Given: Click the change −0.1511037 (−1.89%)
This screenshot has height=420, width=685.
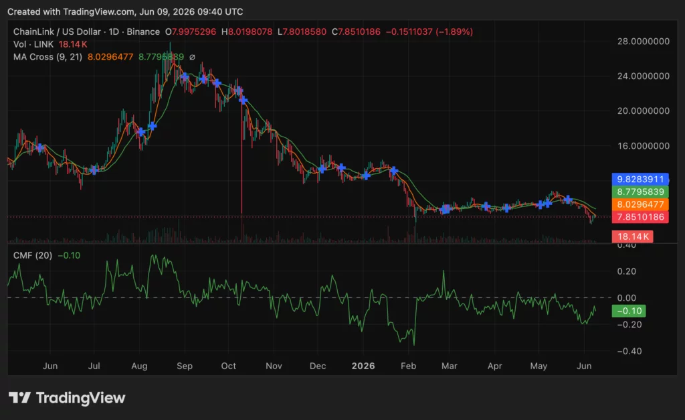Looking at the screenshot, I should 429,31.
